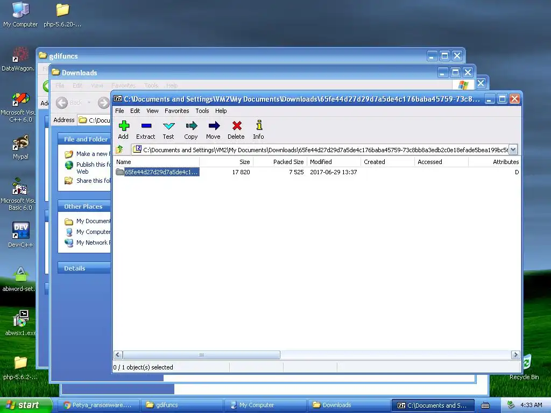
Task: Click the 17 820 size value
Action: (241, 172)
